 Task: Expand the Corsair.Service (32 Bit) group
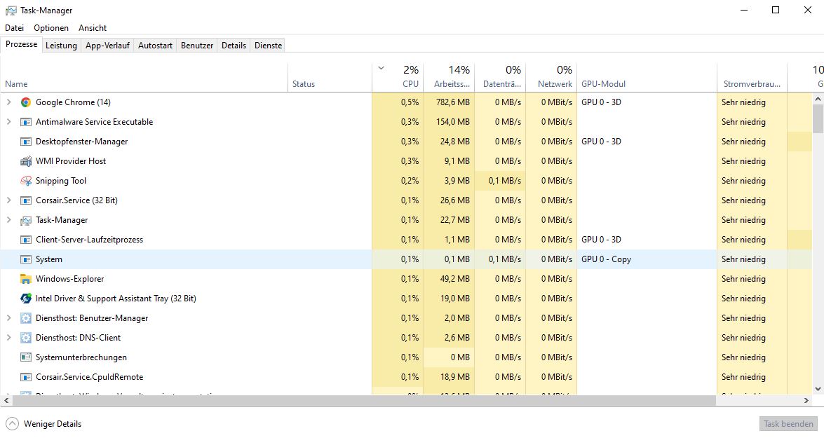coord(8,200)
